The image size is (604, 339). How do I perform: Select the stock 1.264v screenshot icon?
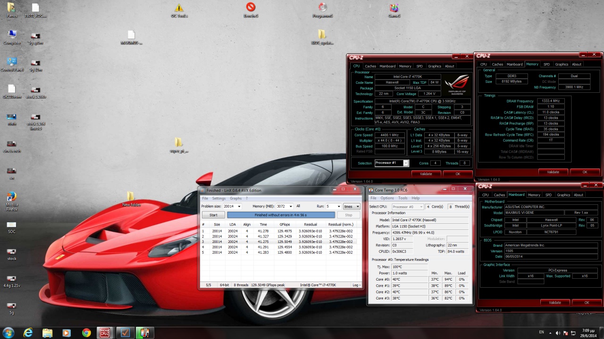pos(36,92)
